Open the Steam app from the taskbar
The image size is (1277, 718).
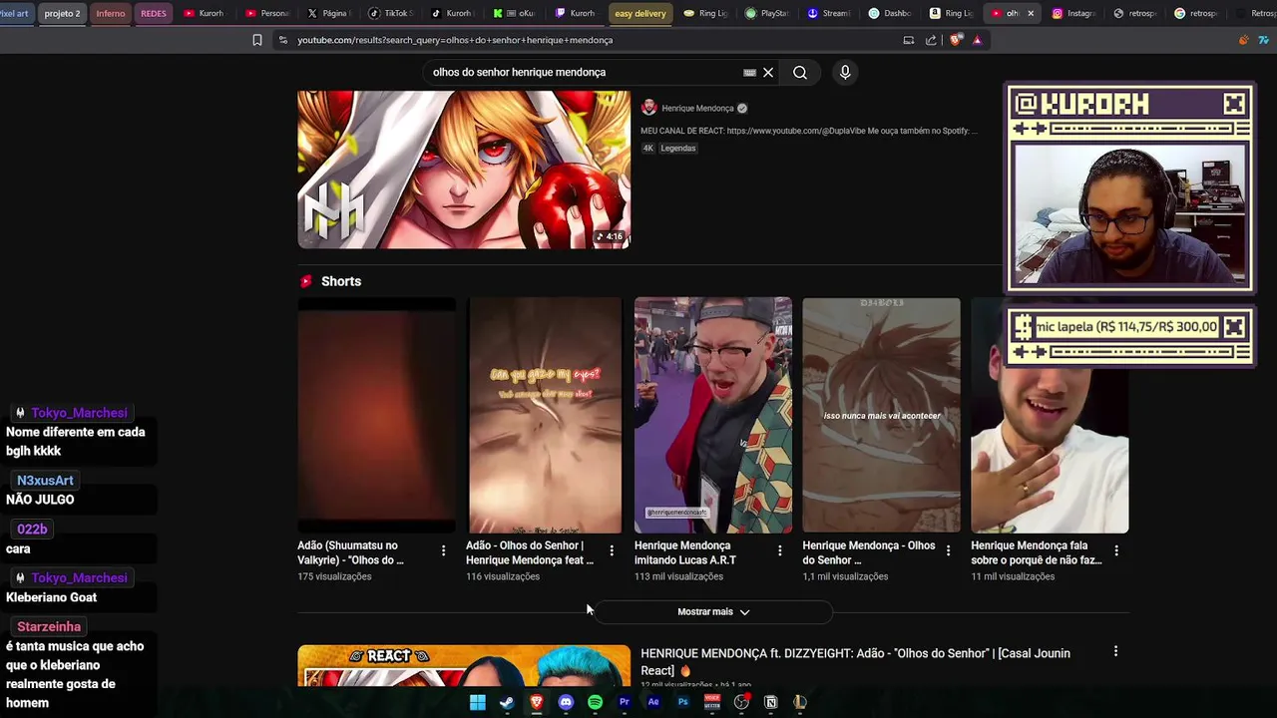[x=507, y=702]
